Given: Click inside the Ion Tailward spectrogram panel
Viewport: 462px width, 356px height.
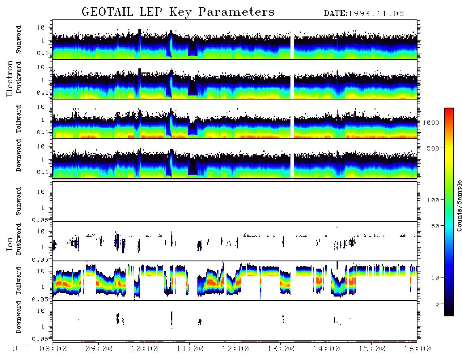Looking at the screenshot, I should 235,281.
